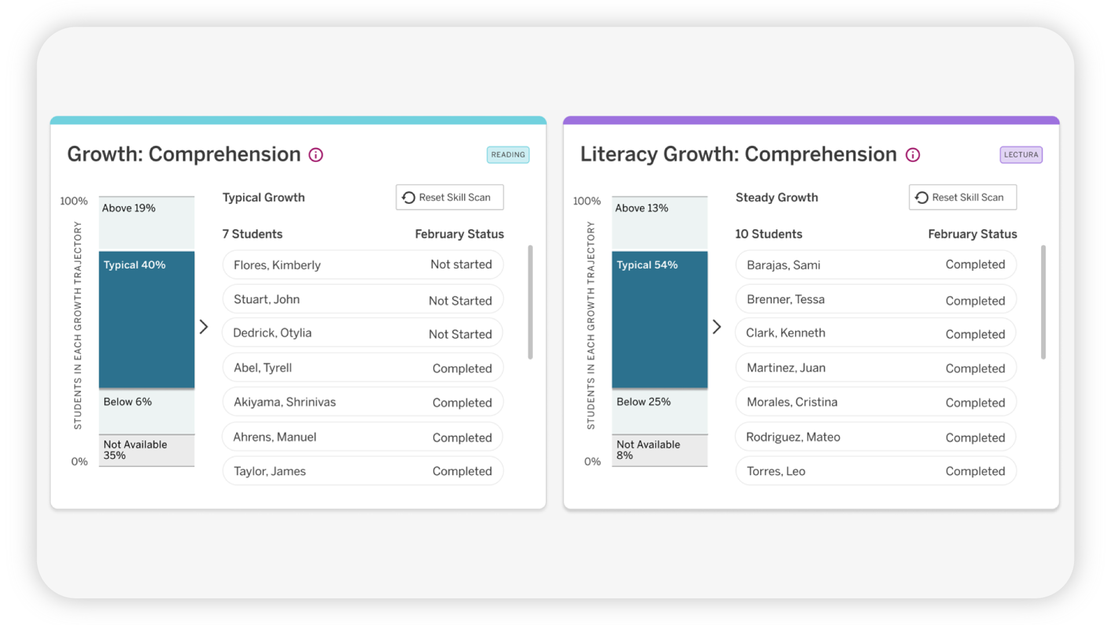Click the Typical Growth student list scrollbar
Viewport: 1111px width, 625px height.
[530, 302]
